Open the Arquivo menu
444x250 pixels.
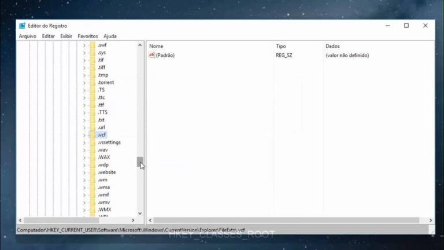28,36
